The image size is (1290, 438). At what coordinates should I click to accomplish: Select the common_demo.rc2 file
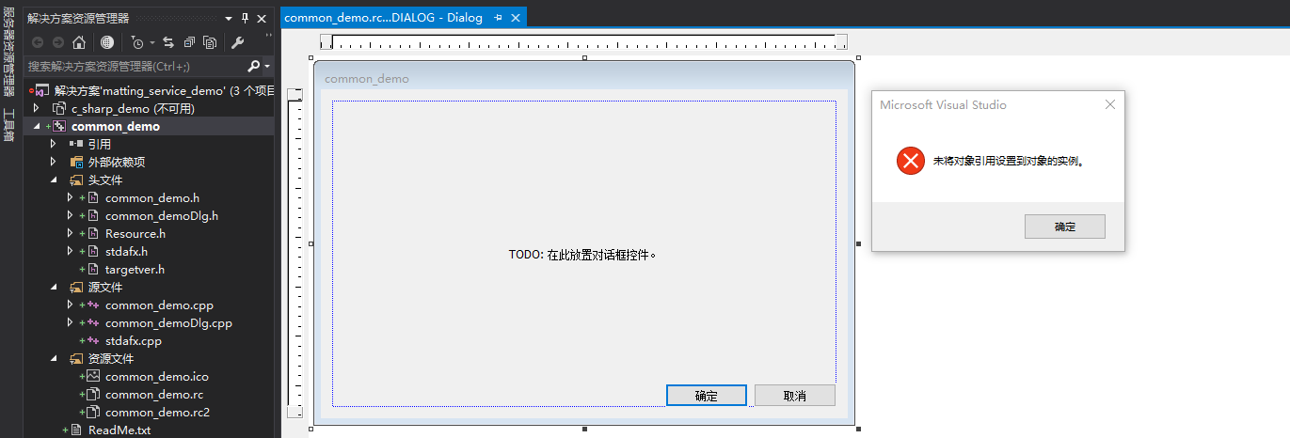[x=157, y=413]
